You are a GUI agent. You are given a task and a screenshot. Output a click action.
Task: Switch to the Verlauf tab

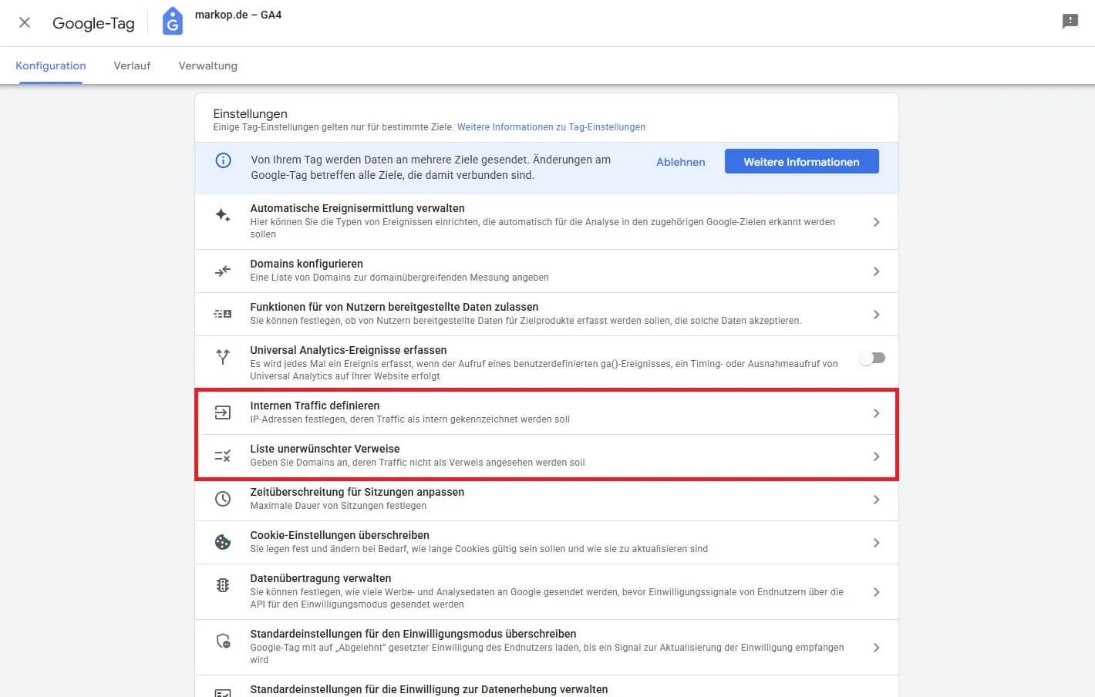tap(131, 66)
